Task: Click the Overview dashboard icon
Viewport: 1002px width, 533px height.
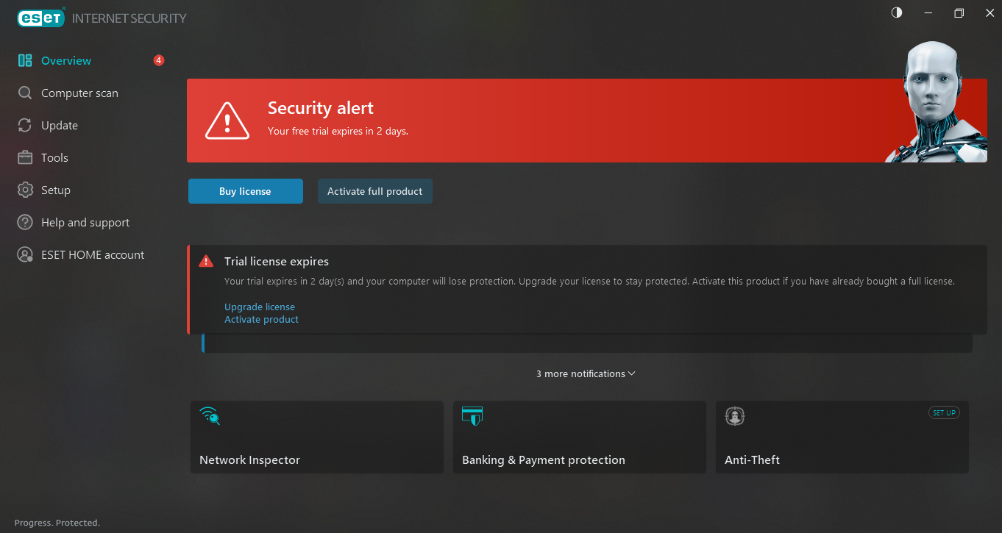Action: pyautogui.click(x=25, y=60)
